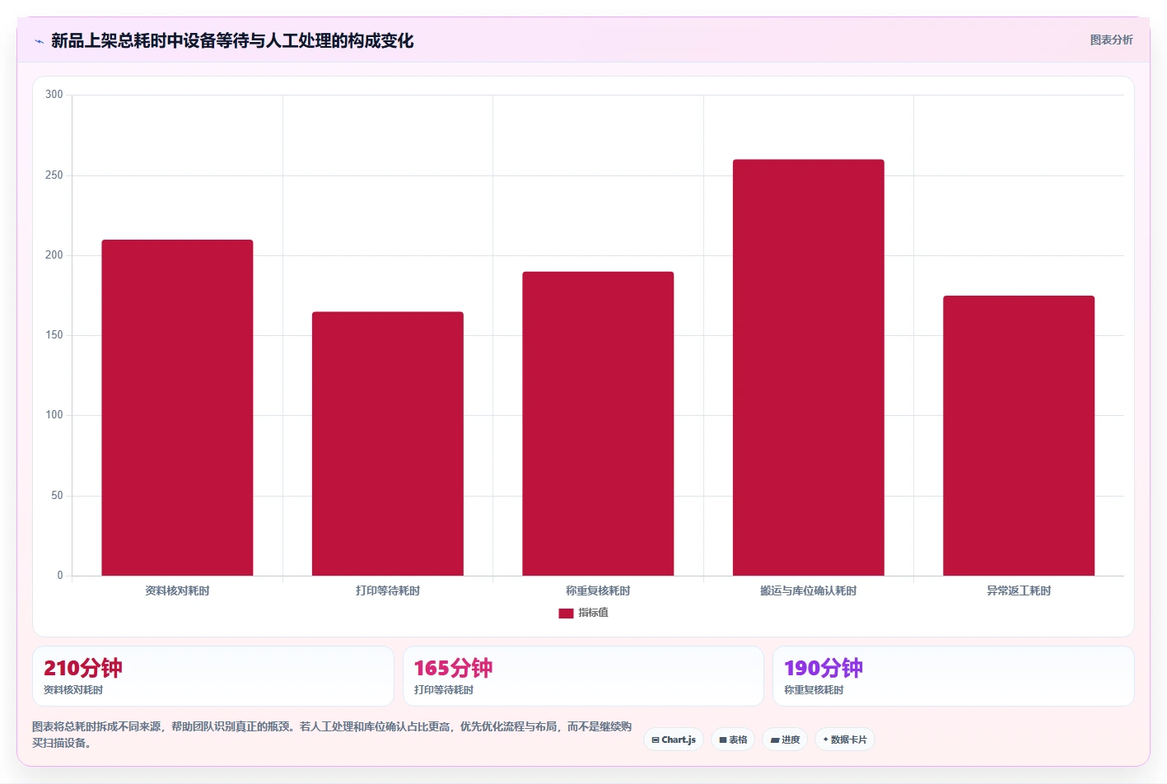1167x784 pixels.
Task: Click the chart title 新品上架总耗时 heading
Action: tap(232, 40)
